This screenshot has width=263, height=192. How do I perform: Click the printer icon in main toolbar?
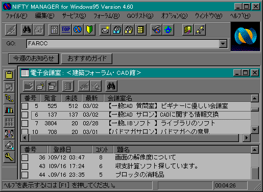point(39,30)
